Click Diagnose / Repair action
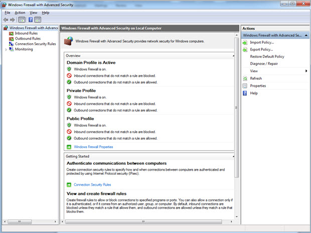The width and height of the screenshot is (311, 233). click(264, 64)
